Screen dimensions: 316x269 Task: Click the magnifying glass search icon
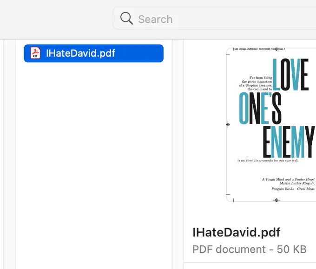coord(126,18)
